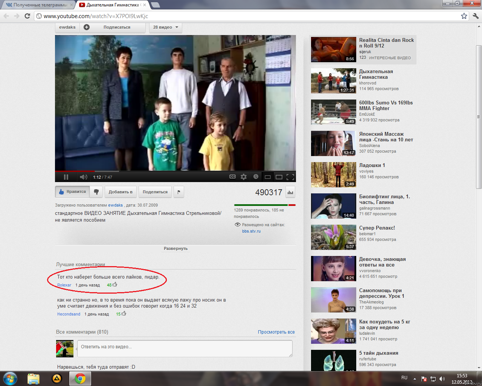Open the Добавить в menu

pyautogui.click(x=120, y=192)
